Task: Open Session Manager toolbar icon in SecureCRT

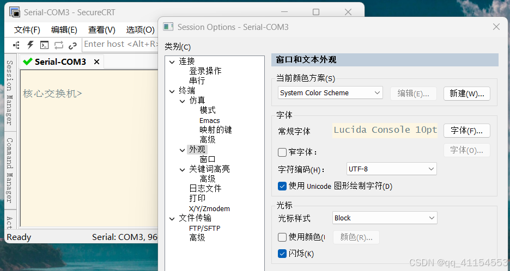Action: click(16, 45)
